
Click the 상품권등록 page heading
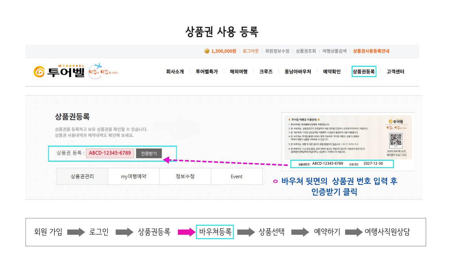72,117
